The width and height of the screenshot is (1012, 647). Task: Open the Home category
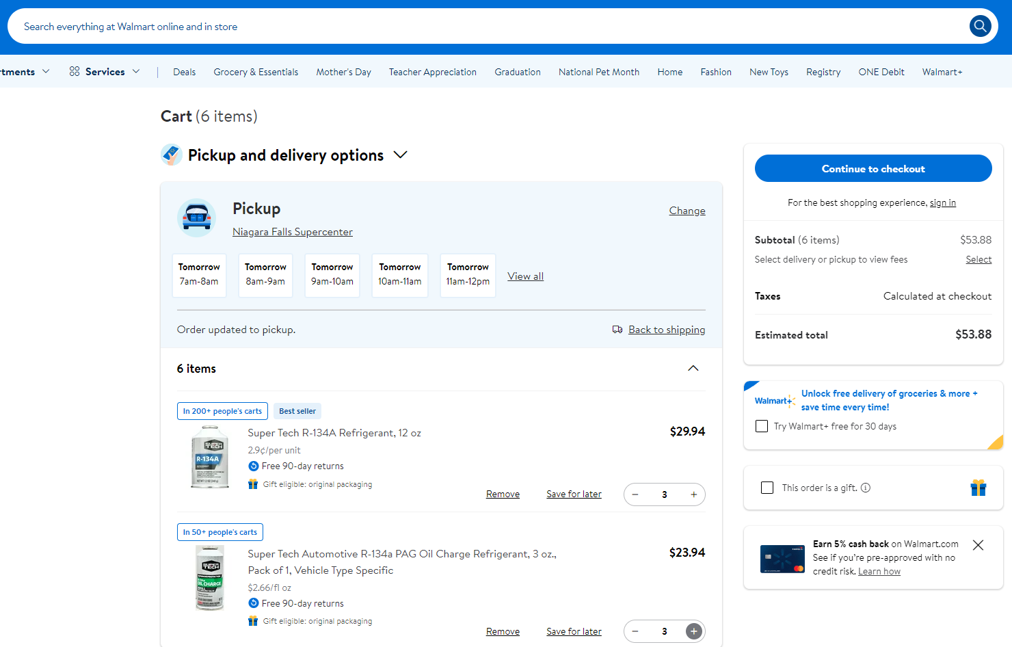pyautogui.click(x=670, y=72)
